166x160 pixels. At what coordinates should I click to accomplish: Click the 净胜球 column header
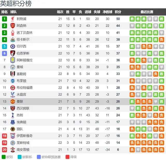tap(107, 12)
